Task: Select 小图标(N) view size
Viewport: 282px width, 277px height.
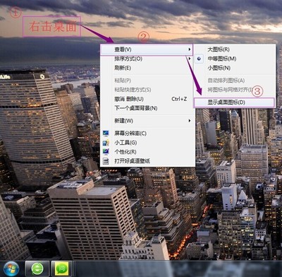Action: coord(235,68)
